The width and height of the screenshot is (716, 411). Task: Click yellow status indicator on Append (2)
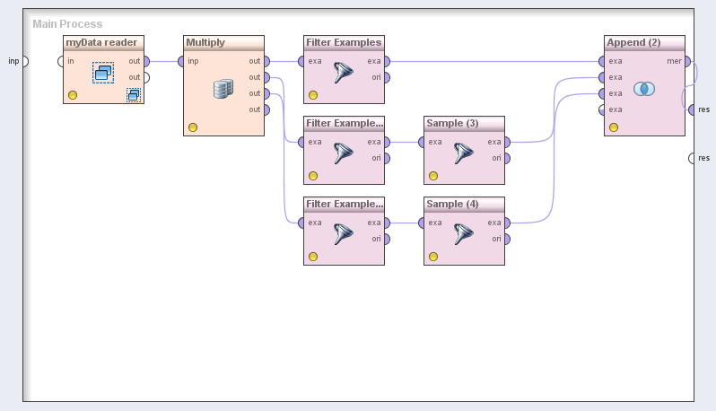614,127
